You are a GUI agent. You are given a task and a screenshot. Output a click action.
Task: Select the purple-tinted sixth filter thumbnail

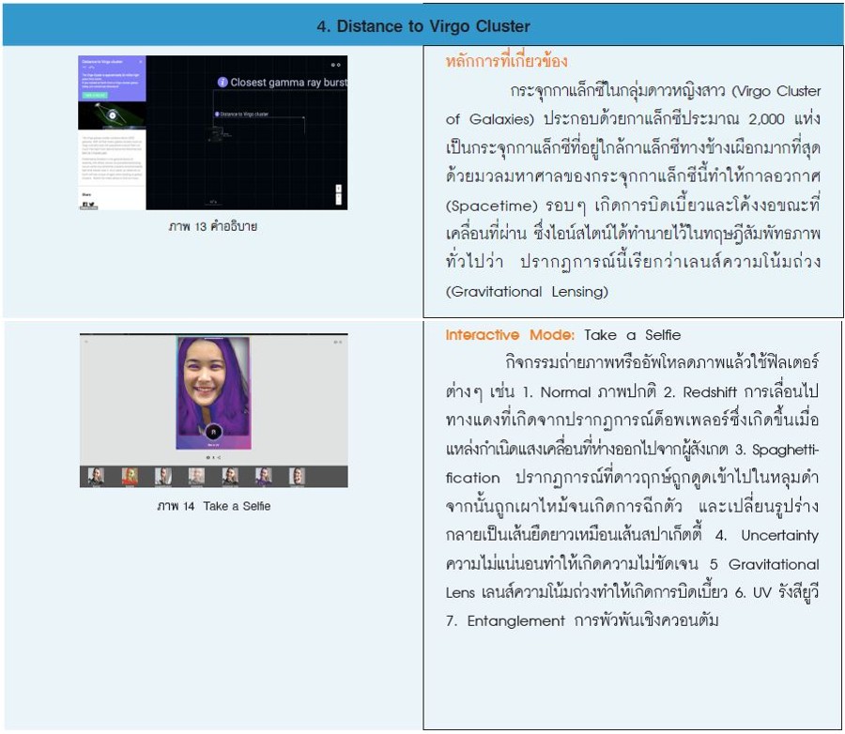264,476
